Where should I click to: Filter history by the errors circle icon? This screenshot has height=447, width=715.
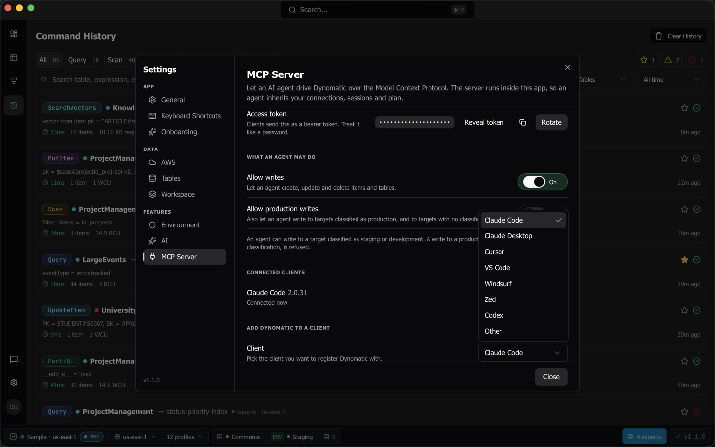pos(696,60)
